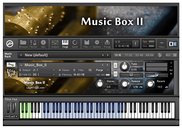Load previous multi preset
The height and width of the screenshot is (128, 182).
coord(103,55)
